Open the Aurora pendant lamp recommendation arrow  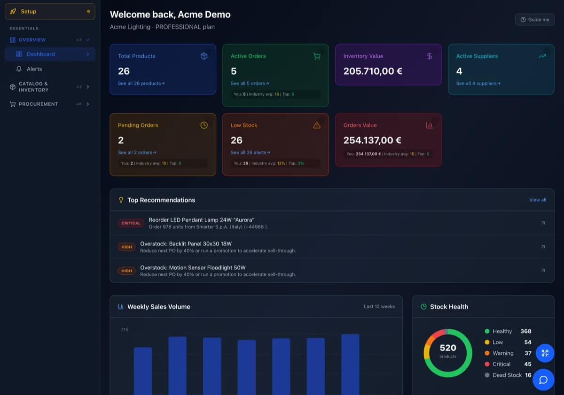click(x=543, y=223)
